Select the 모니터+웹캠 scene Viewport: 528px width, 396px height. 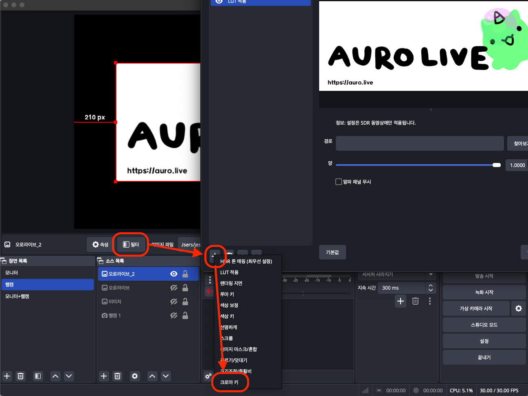click(x=48, y=296)
